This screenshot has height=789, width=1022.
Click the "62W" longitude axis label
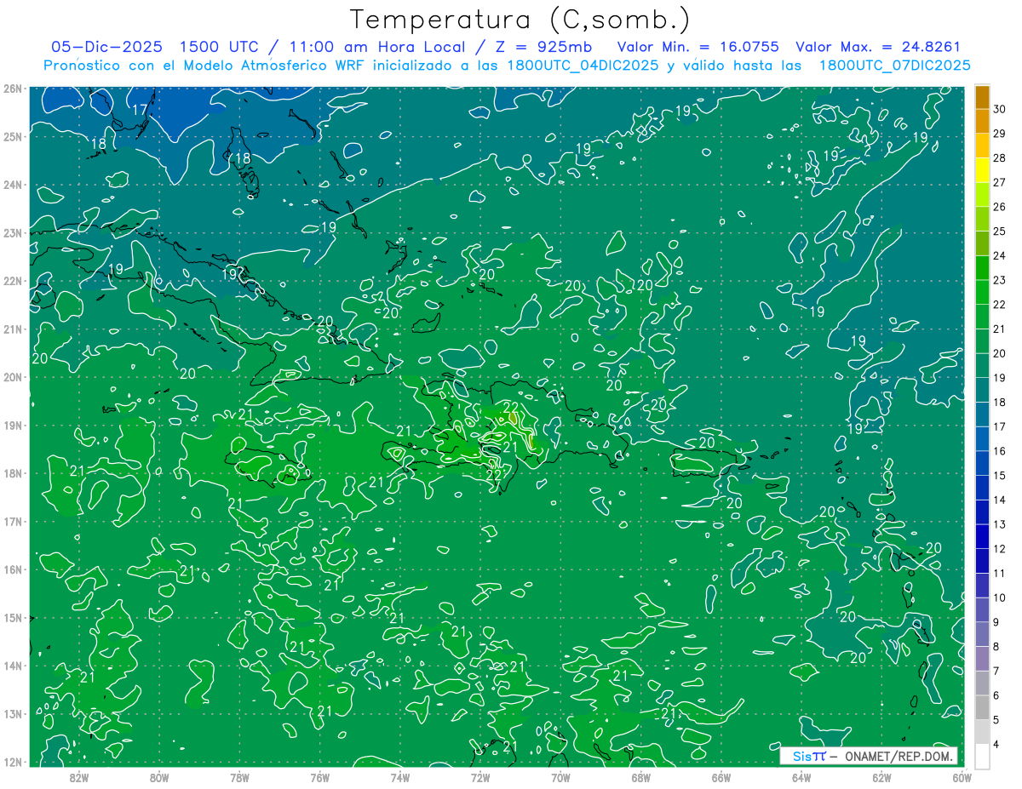click(881, 777)
